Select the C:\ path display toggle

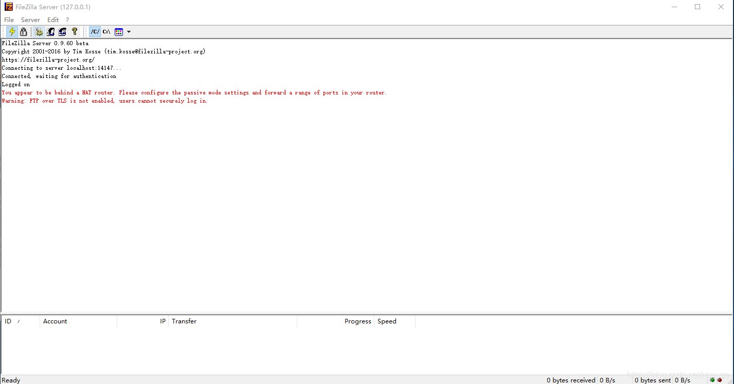pos(106,32)
